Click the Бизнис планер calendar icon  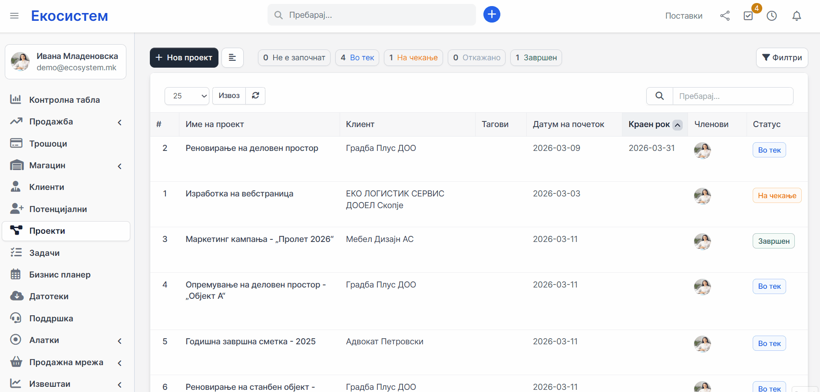(x=16, y=274)
